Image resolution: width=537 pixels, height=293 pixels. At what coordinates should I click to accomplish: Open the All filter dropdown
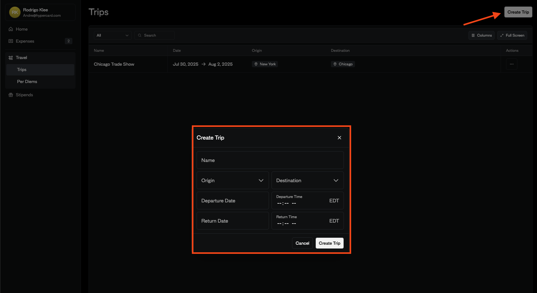pyautogui.click(x=113, y=35)
